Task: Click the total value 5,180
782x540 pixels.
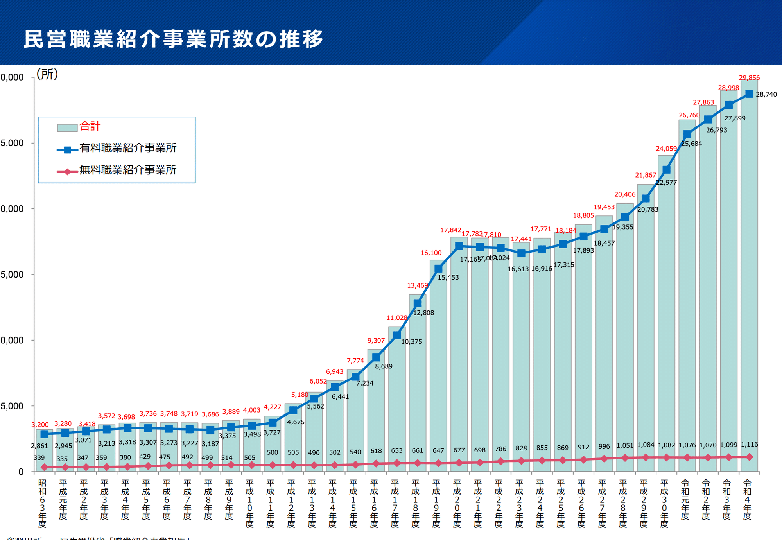Action: point(300,395)
